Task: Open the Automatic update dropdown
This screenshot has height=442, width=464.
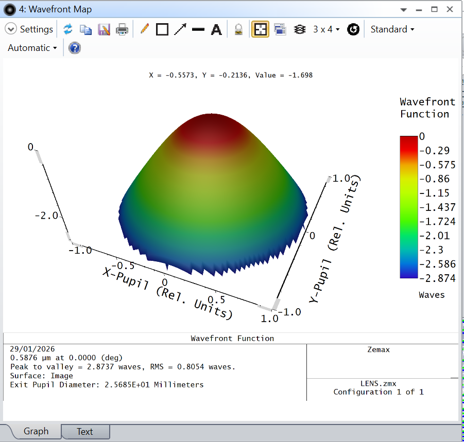Action: point(32,48)
